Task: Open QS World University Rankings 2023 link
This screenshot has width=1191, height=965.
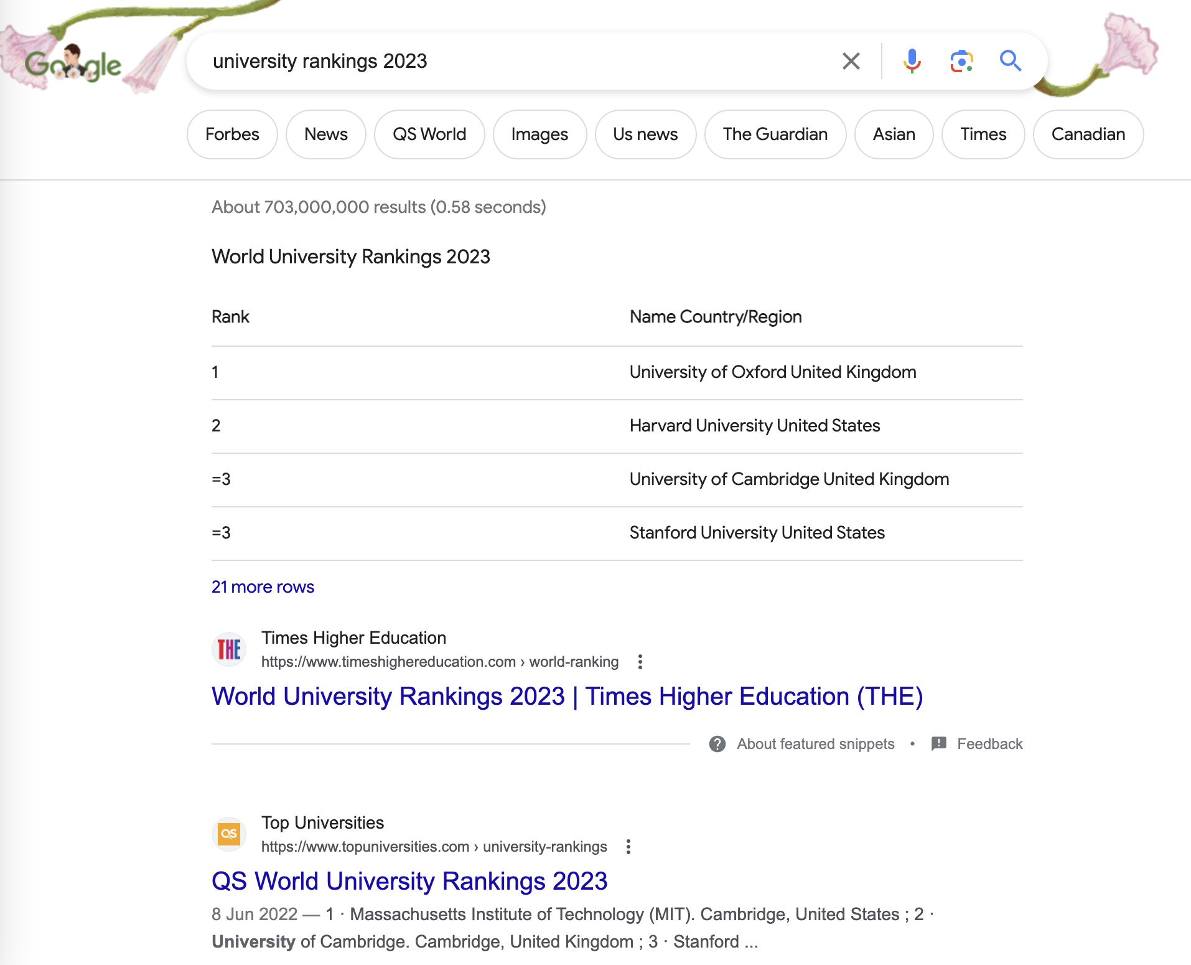Action: tap(409, 882)
